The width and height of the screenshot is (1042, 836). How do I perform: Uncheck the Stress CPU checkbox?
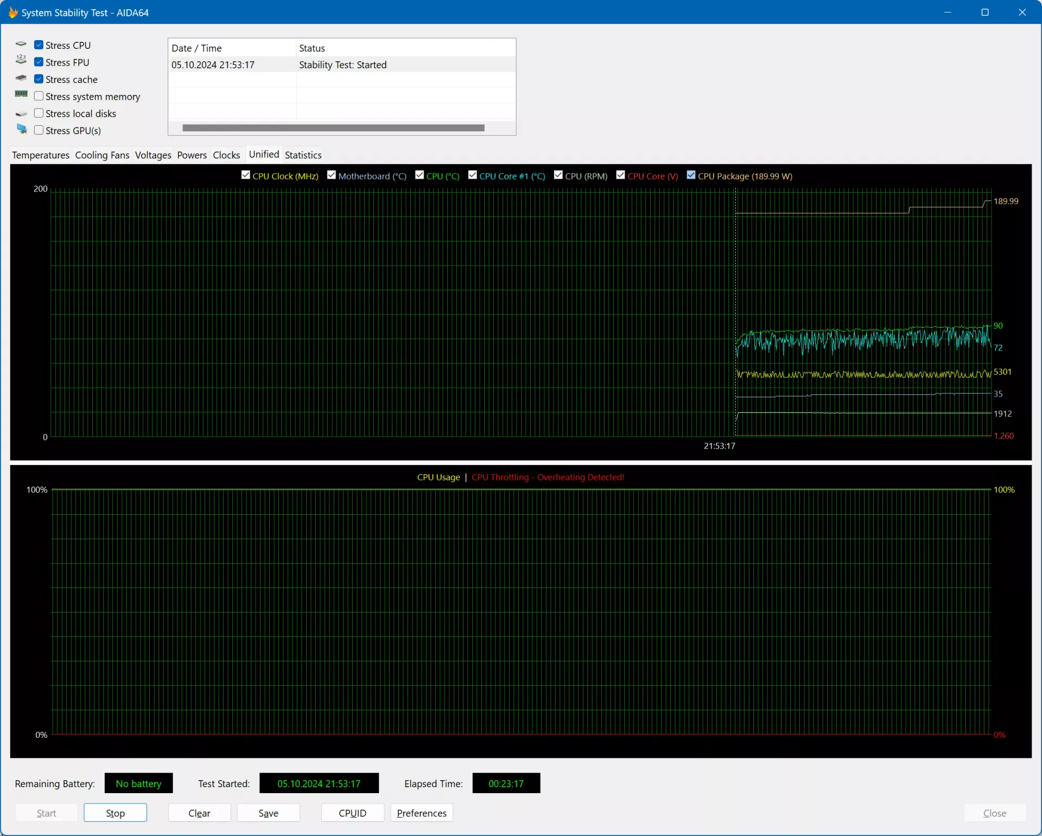pos(39,45)
